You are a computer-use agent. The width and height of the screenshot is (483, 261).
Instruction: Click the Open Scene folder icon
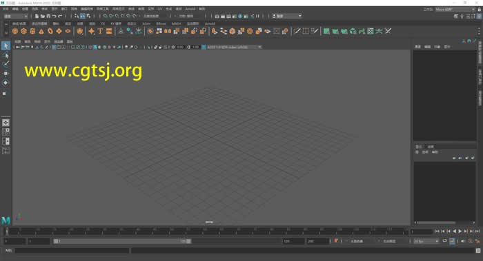pos(43,16)
